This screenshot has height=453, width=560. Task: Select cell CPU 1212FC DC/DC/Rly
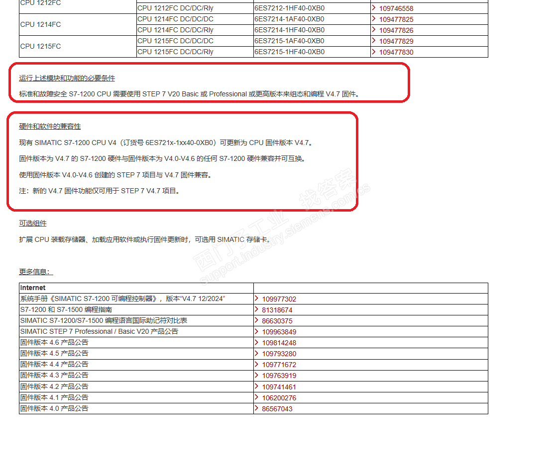point(195,8)
